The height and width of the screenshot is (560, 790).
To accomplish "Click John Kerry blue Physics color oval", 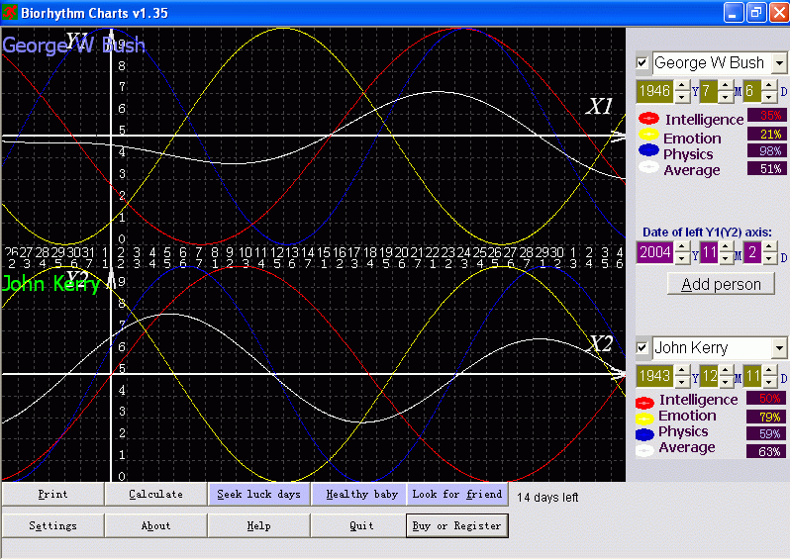I will pos(644,434).
